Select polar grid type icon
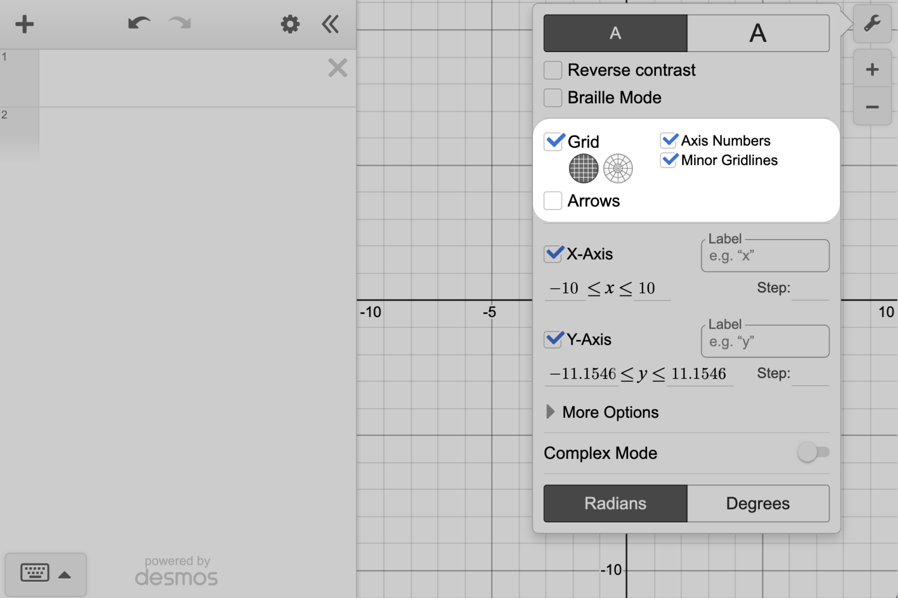 (618, 169)
